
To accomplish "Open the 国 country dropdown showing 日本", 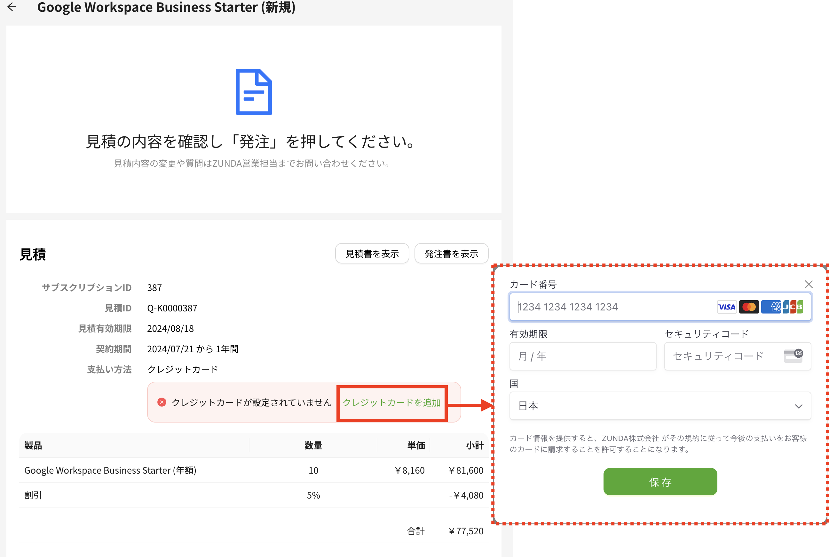I will [x=660, y=406].
